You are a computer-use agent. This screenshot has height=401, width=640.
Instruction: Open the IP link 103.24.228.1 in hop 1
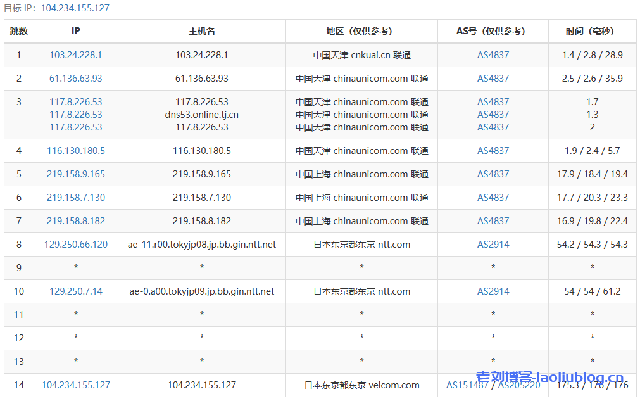point(75,55)
